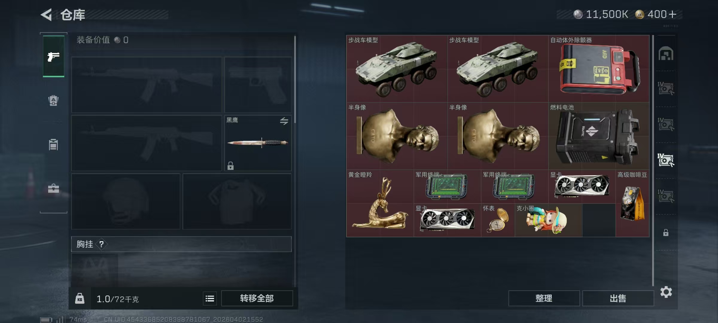Switch to the highlighted level IV container
Image resolution: width=718 pixels, height=323 pixels.
point(666,160)
